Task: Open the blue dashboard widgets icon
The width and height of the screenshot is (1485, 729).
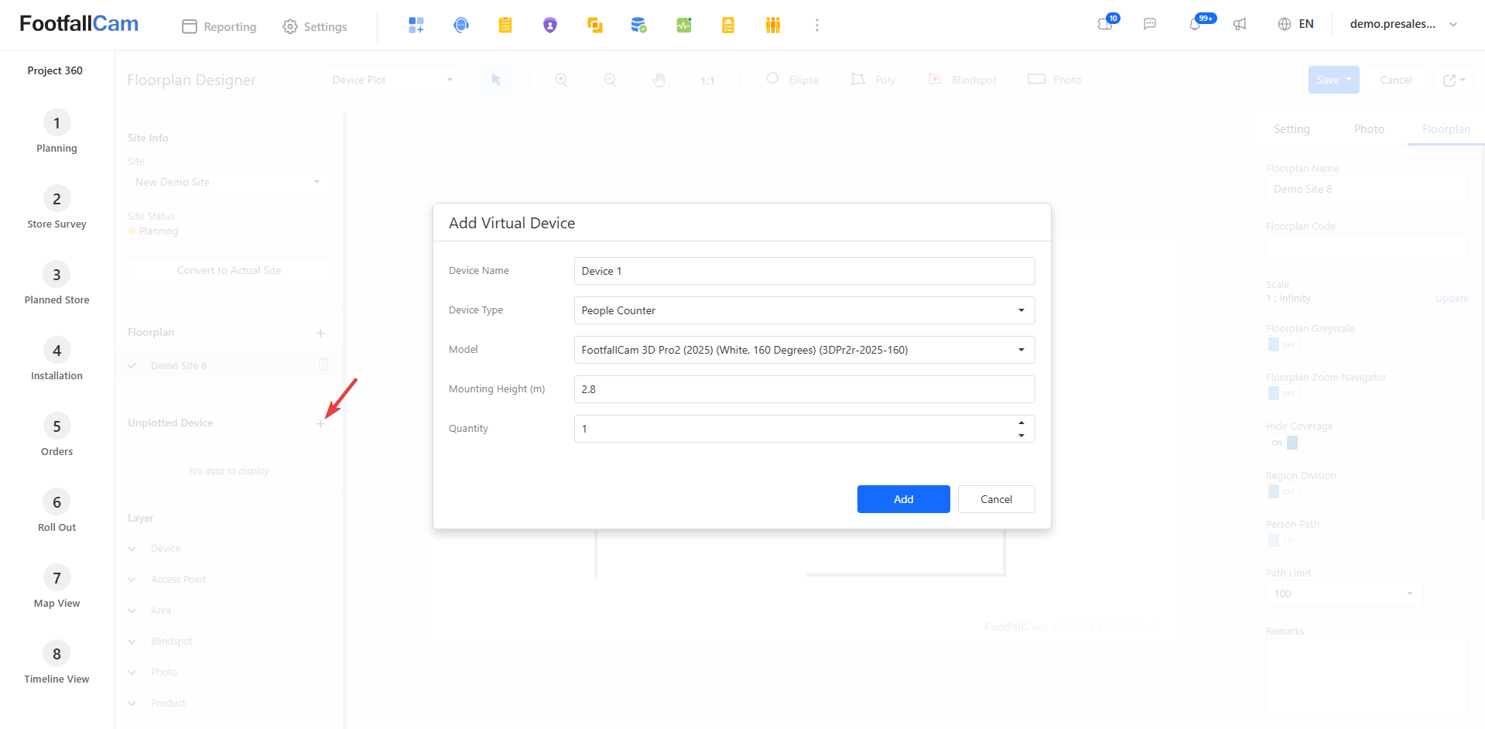Action: click(x=416, y=26)
